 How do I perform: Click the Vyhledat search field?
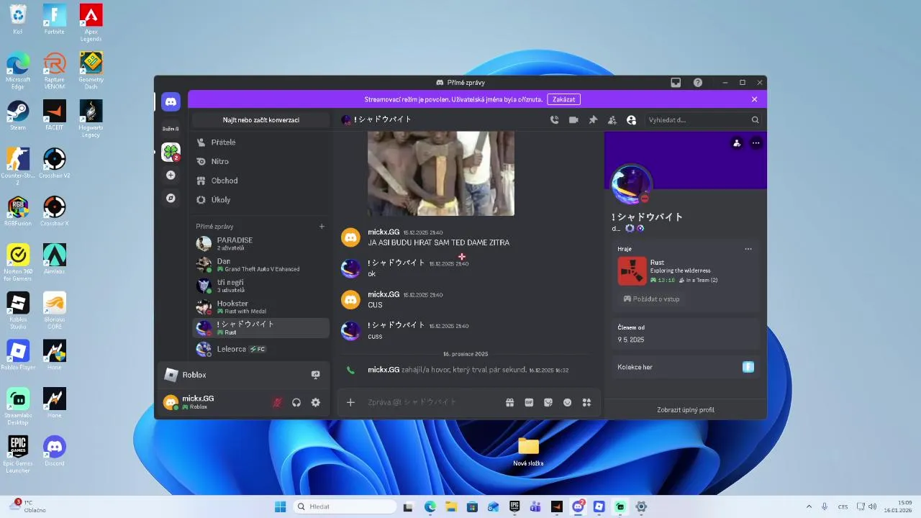(x=702, y=120)
